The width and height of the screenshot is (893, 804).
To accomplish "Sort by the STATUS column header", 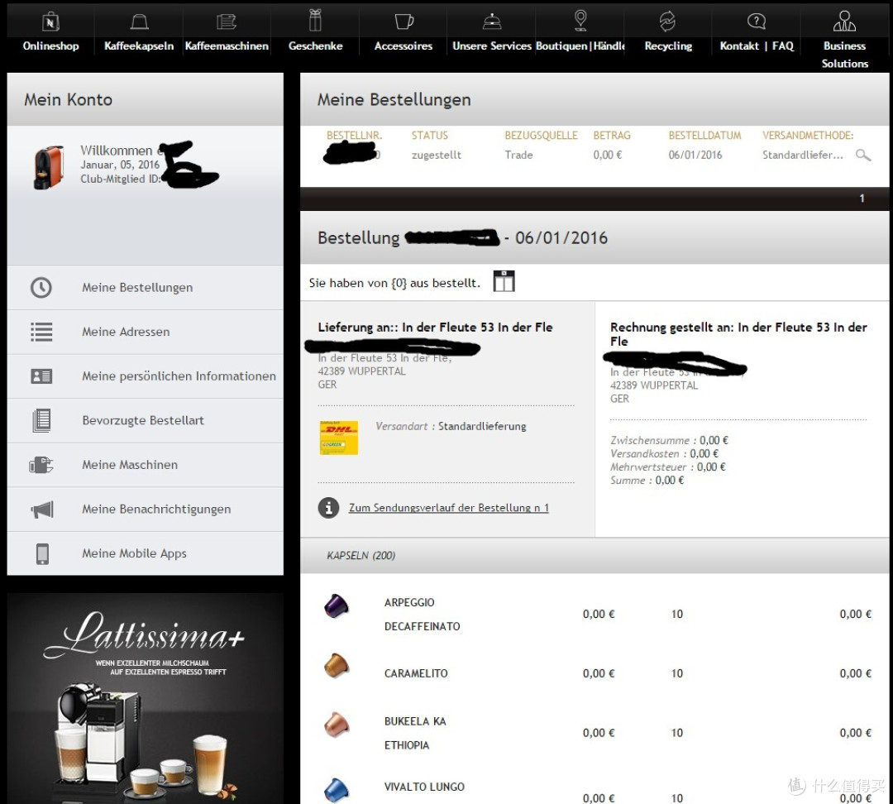I will tap(430, 135).
